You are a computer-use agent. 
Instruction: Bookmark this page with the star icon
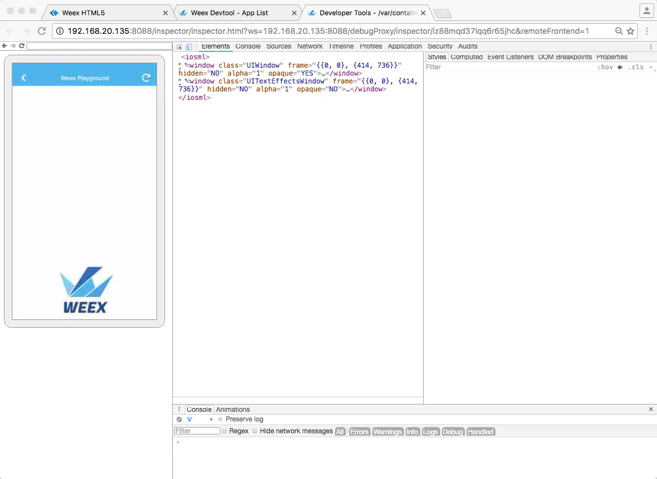pos(630,31)
